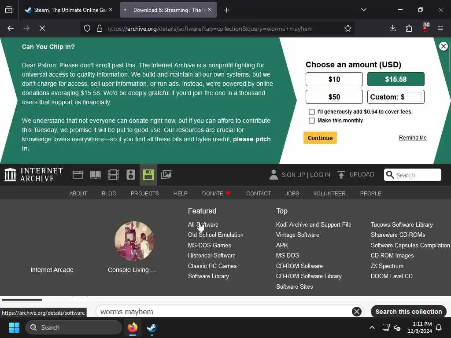This screenshot has width=451, height=338.
Task: Open the Images icon
Action: [x=166, y=175]
